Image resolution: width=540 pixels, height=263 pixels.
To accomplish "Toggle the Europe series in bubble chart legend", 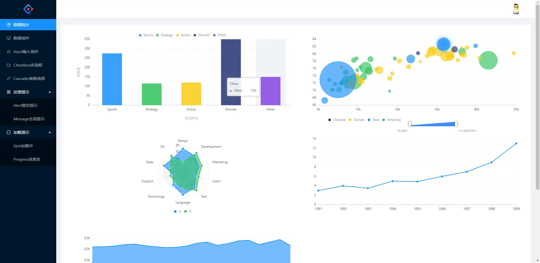I will point(356,120).
